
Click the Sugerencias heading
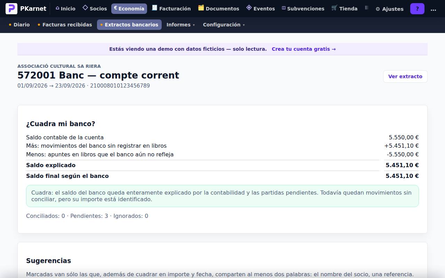(x=48, y=261)
